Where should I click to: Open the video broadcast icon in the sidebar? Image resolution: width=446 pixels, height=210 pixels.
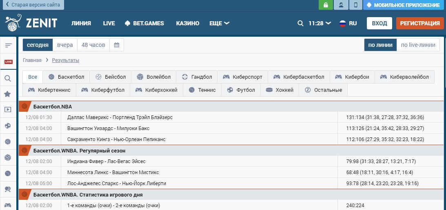(x=8, y=109)
